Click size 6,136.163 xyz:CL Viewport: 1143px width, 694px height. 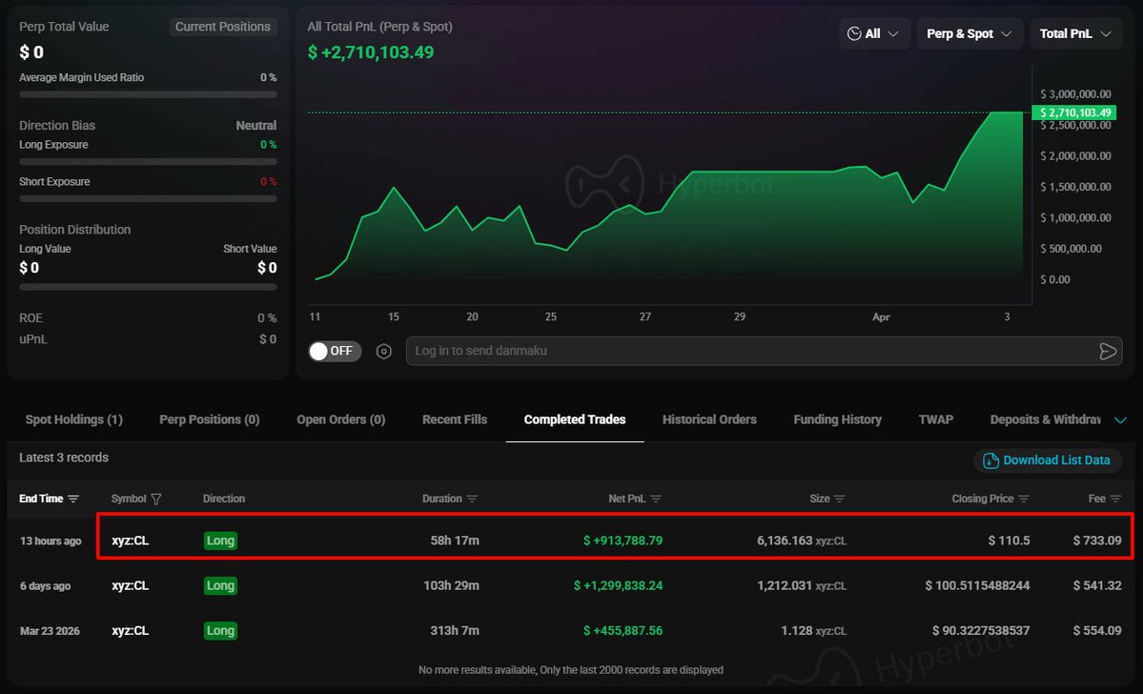point(802,541)
